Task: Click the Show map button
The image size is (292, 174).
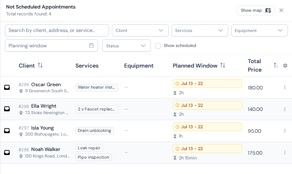Action: [256, 11]
